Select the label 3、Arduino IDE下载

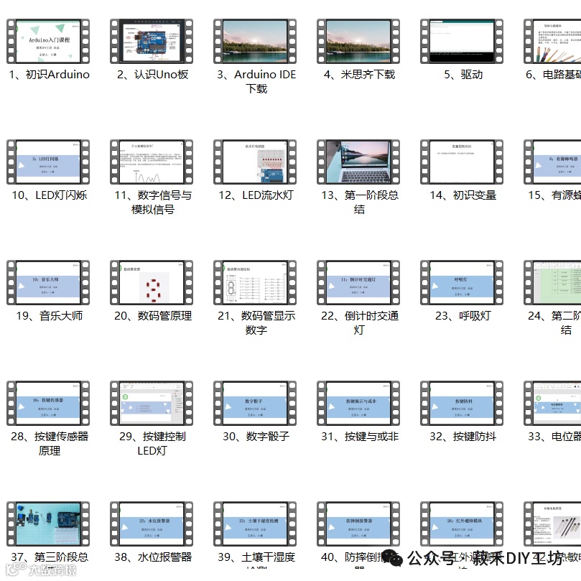[x=256, y=82]
